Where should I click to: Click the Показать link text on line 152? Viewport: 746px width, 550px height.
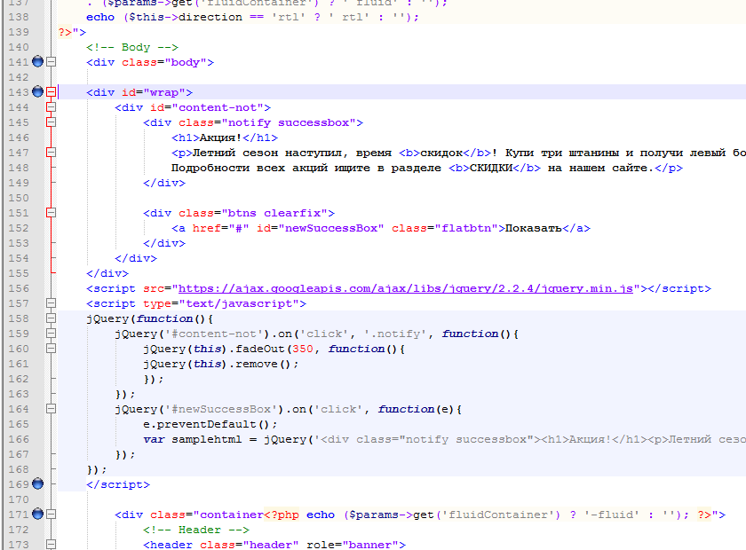click(534, 228)
